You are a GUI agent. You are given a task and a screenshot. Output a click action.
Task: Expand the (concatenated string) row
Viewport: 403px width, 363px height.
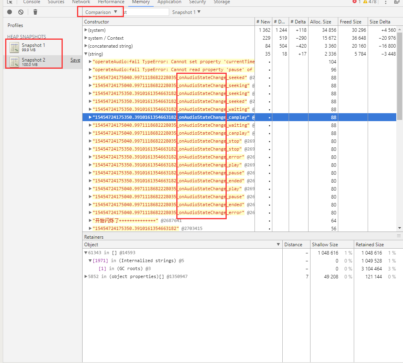(x=86, y=46)
